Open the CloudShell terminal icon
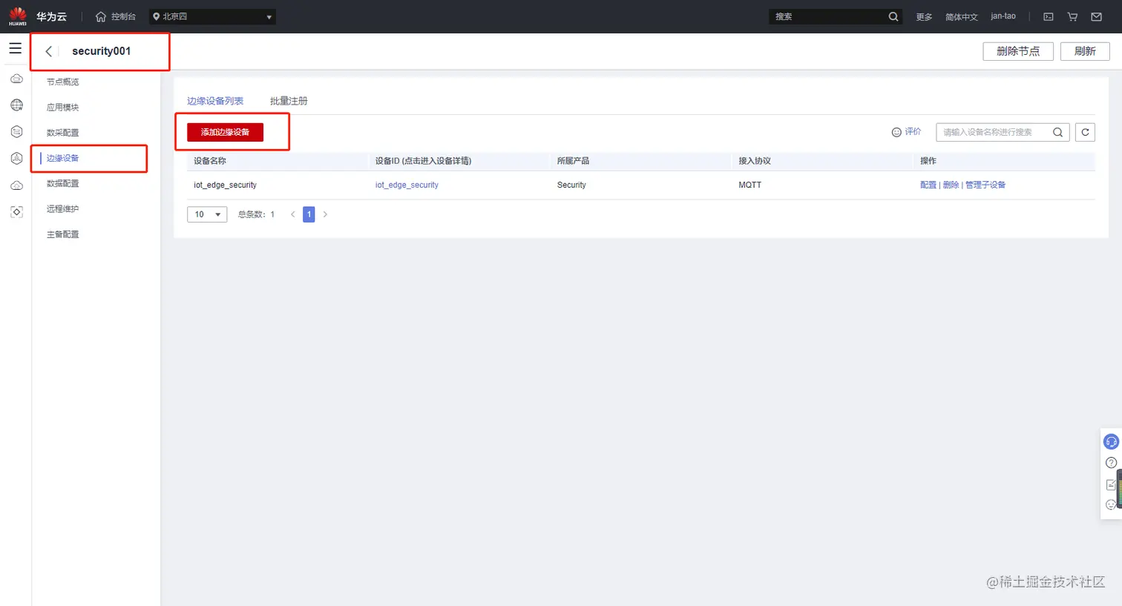Image resolution: width=1122 pixels, height=606 pixels. [x=1049, y=16]
